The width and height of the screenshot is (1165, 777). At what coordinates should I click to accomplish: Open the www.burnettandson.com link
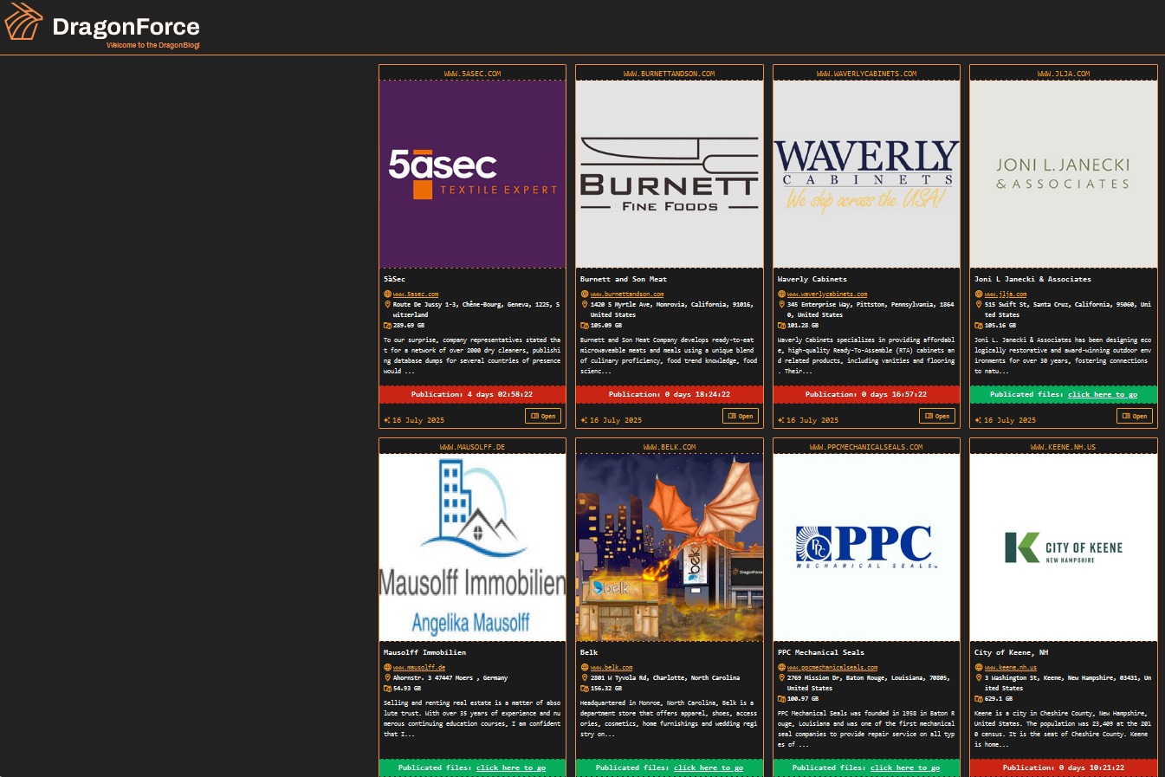click(627, 295)
